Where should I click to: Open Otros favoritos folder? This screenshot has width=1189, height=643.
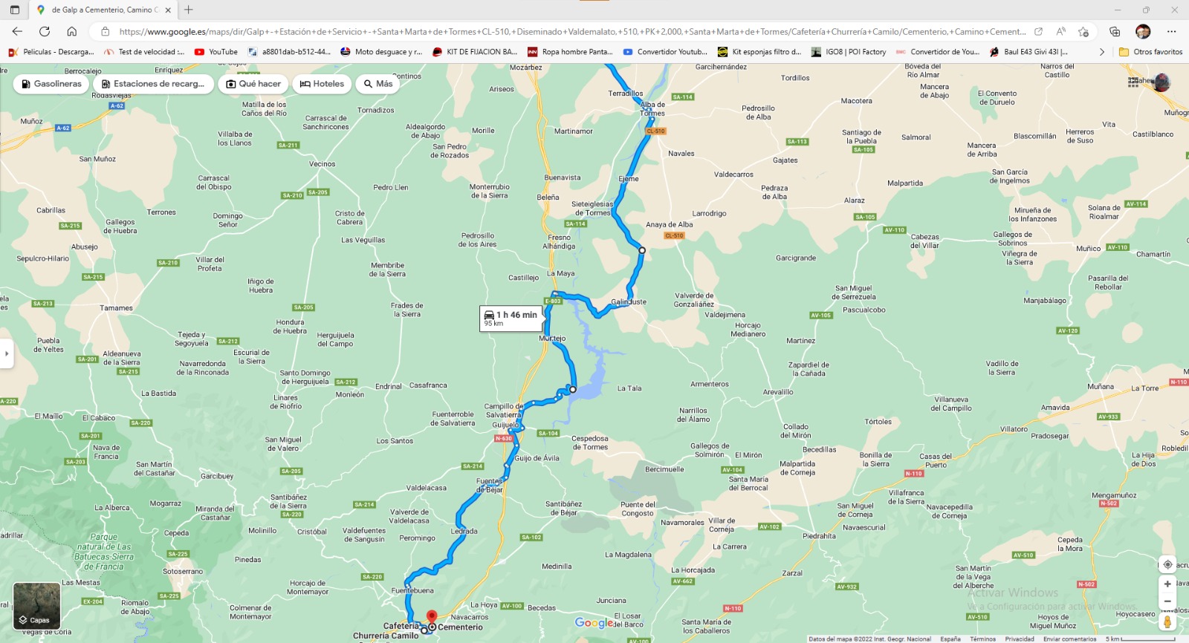(x=1150, y=52)
